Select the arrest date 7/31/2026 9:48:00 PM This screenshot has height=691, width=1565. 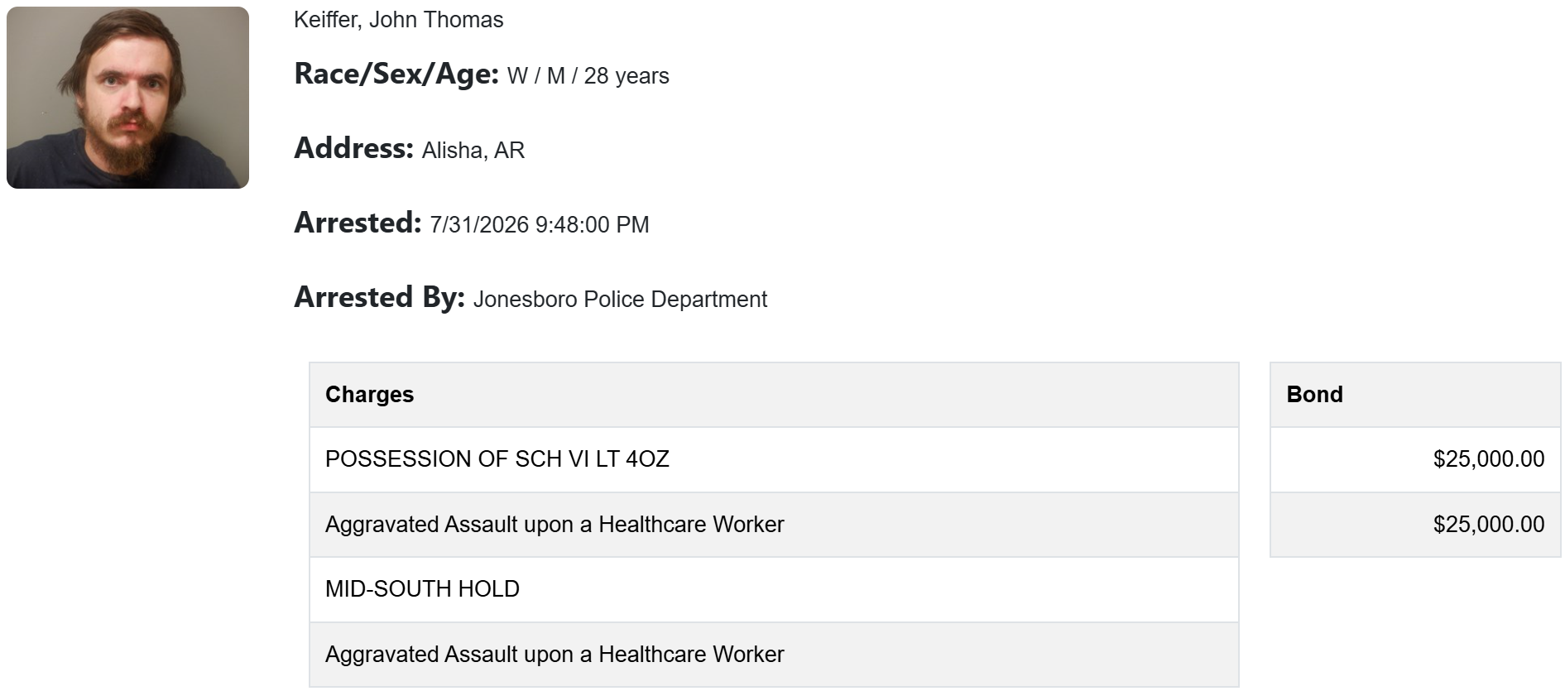coord(540,225)
